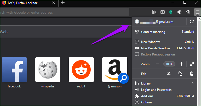Click the Edit label text
The image size is (201, 106).
(144, 74)
